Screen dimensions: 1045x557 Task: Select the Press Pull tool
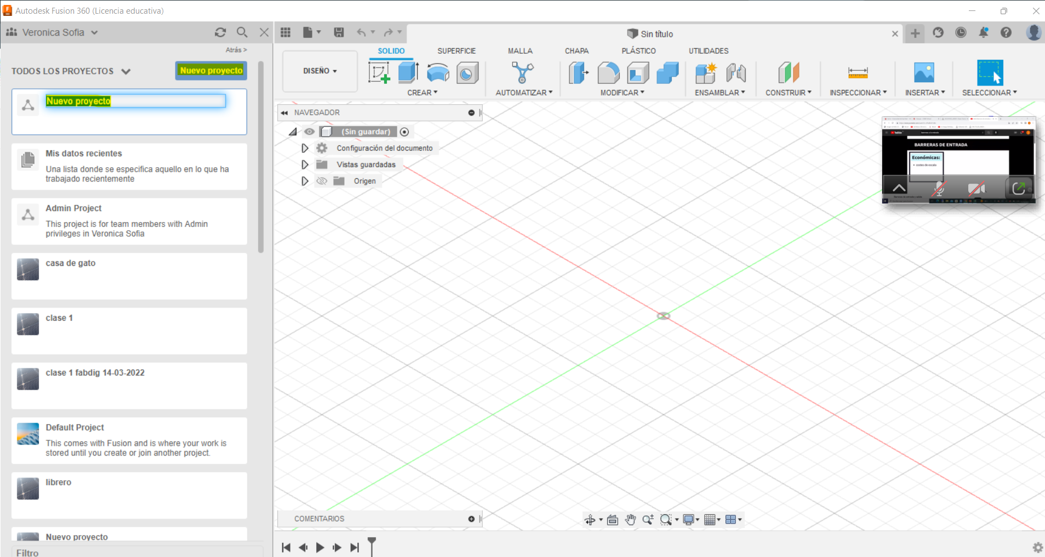tap(578, 72)
